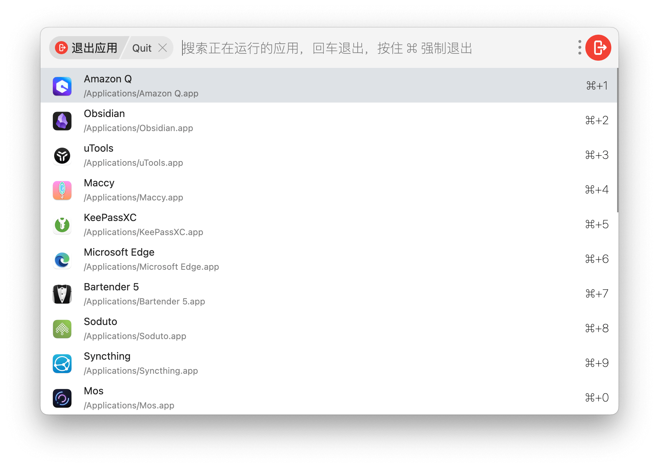This screenshot has height=468, width=659.
Task: Click the ⌘+8 shortcut label
Action: click(x=597, y=328)
